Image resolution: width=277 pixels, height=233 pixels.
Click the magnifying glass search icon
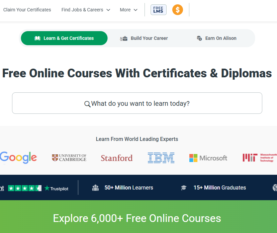87,104
